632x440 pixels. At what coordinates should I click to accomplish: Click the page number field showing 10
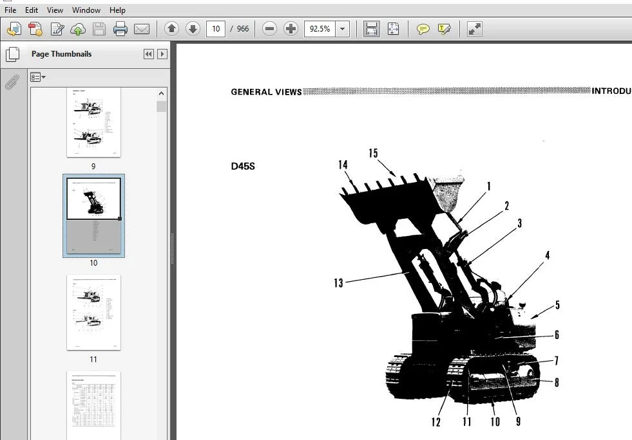point(216,28)
